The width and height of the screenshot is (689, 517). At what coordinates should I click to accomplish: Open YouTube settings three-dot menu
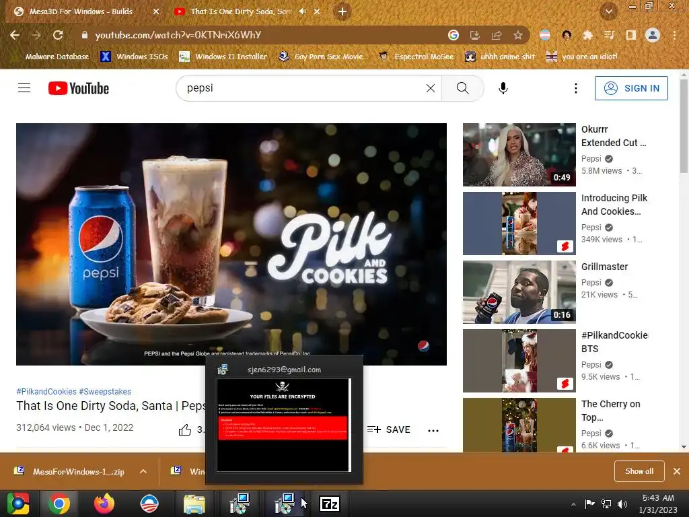[x=576, y=88]
